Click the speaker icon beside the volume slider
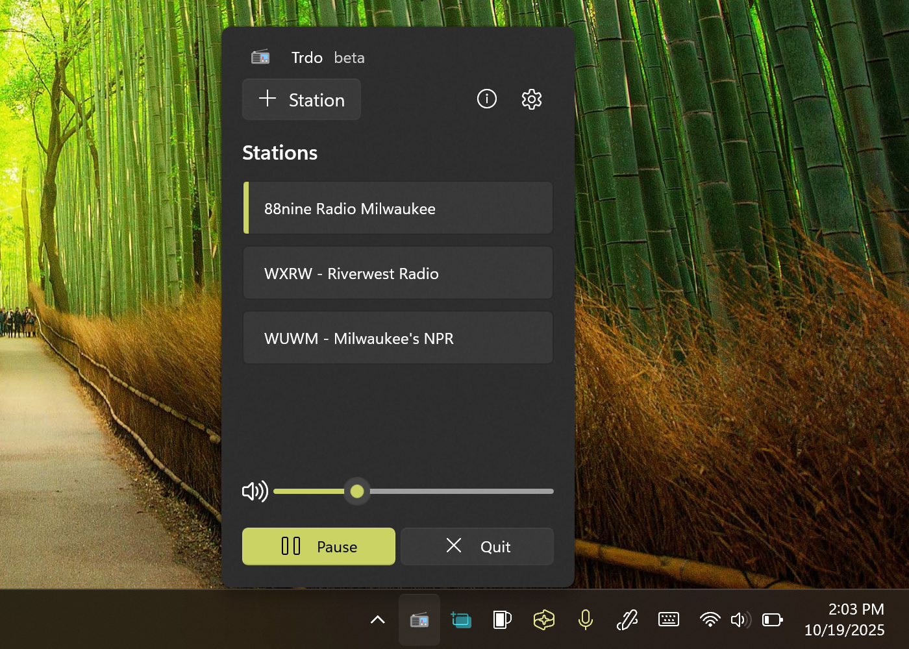This screenshot has height=649, width=909. click(255, 491)
